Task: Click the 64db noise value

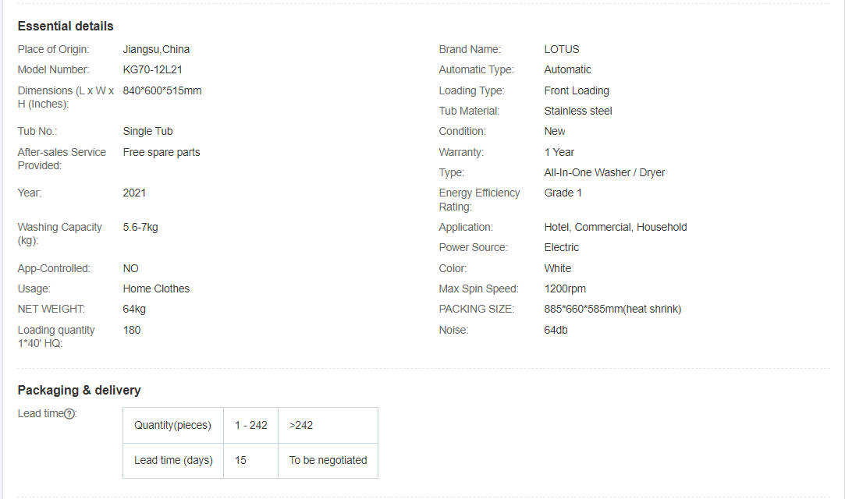Action: click(556, 330)
